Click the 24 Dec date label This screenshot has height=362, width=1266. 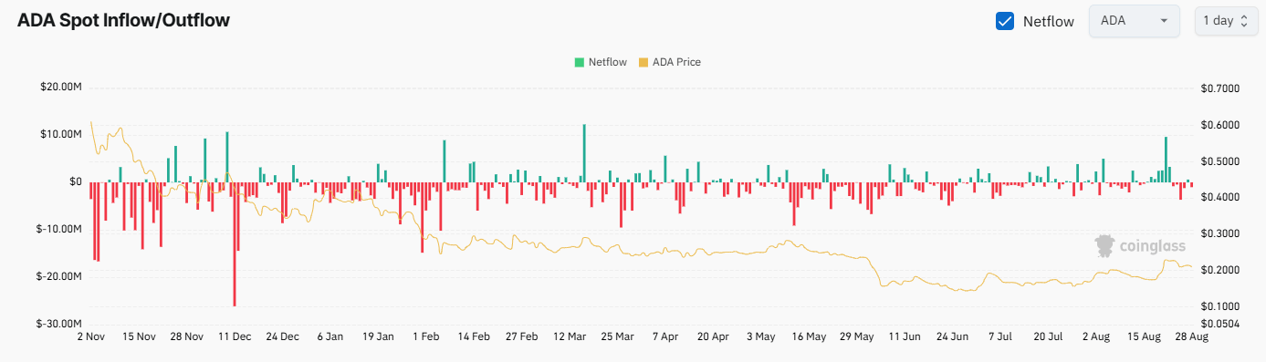coord(283,336)
